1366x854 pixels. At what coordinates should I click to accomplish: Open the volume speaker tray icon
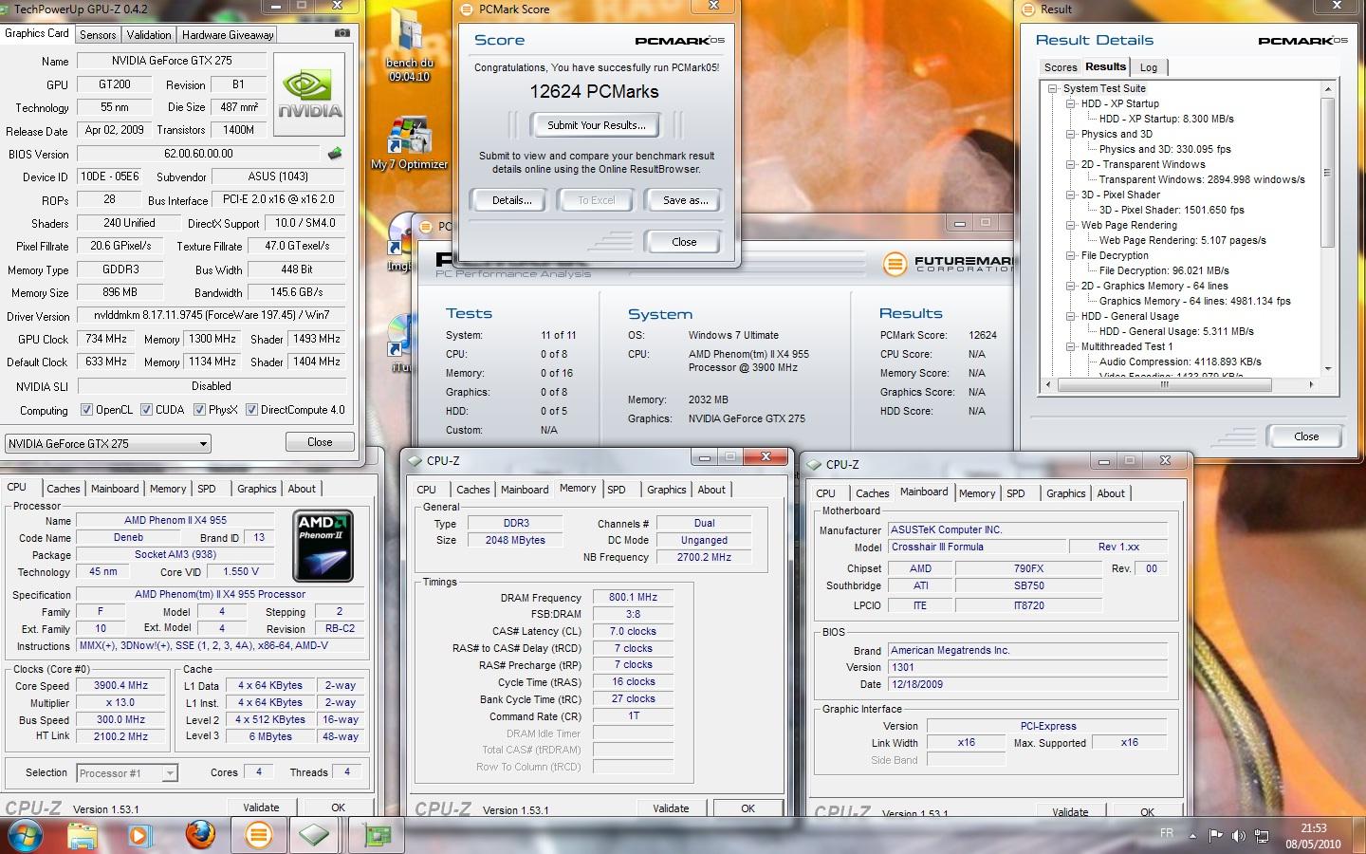[x=1238, y=836]
